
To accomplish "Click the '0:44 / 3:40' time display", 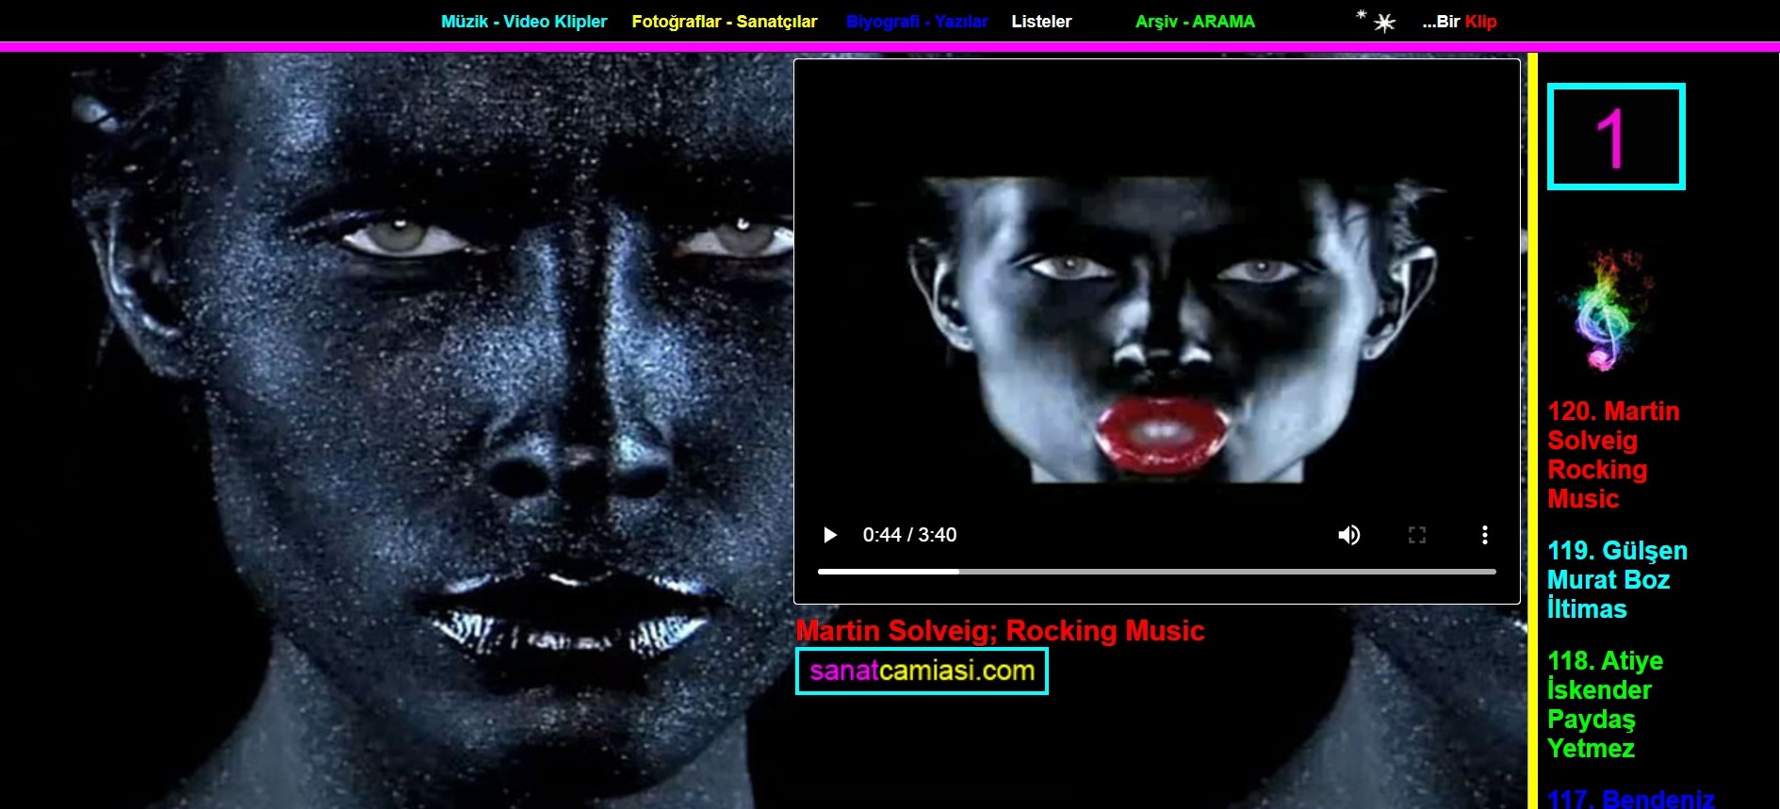I will [909, 535].
